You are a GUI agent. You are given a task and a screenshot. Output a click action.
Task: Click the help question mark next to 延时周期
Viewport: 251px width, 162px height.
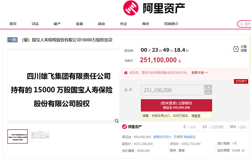click(243, 151)
